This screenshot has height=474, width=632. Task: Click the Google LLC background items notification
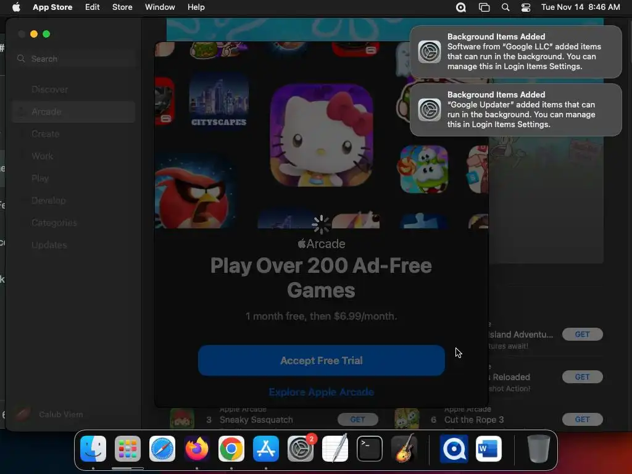coord(515,52)
